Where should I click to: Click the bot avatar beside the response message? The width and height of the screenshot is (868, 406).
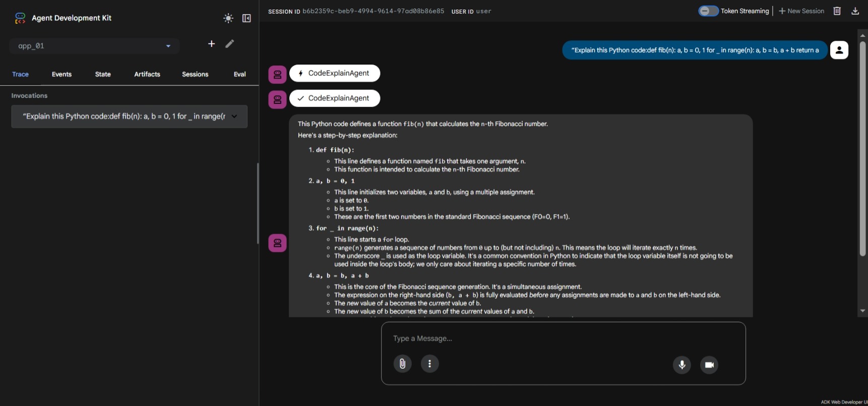(277, 243)
